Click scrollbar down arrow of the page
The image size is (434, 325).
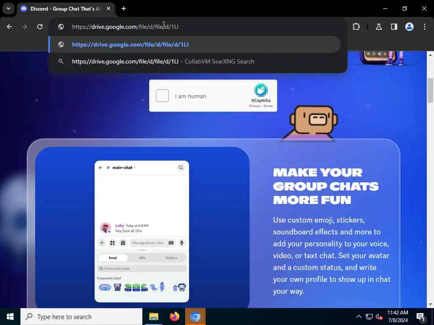[430, 304]
